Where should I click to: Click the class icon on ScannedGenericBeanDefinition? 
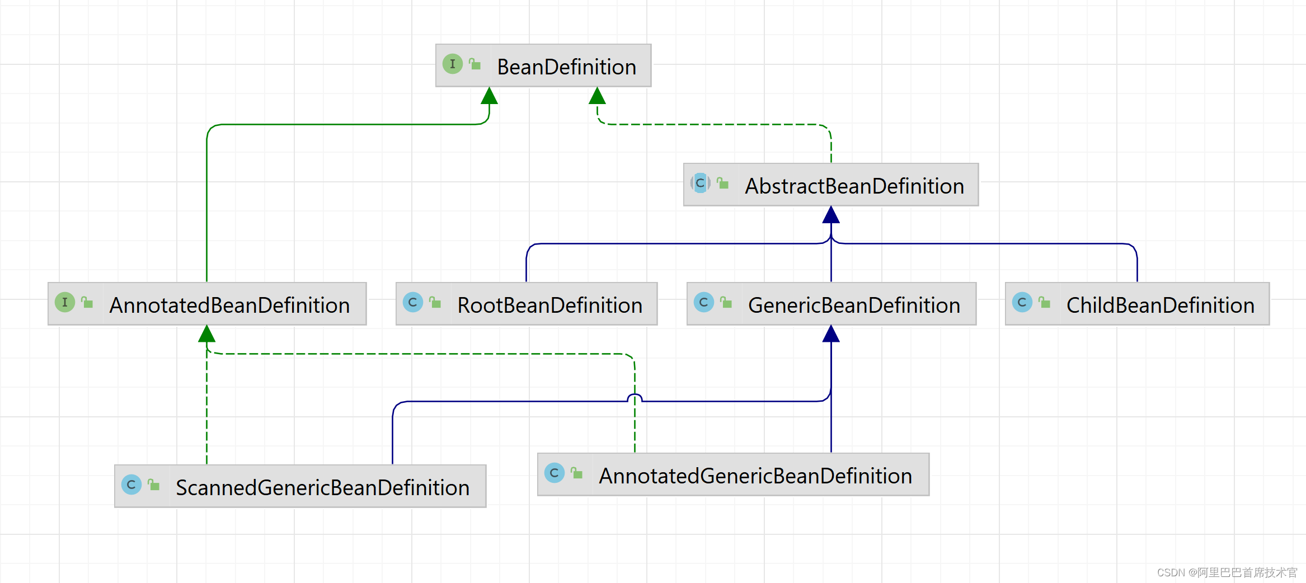coord(132,486)
